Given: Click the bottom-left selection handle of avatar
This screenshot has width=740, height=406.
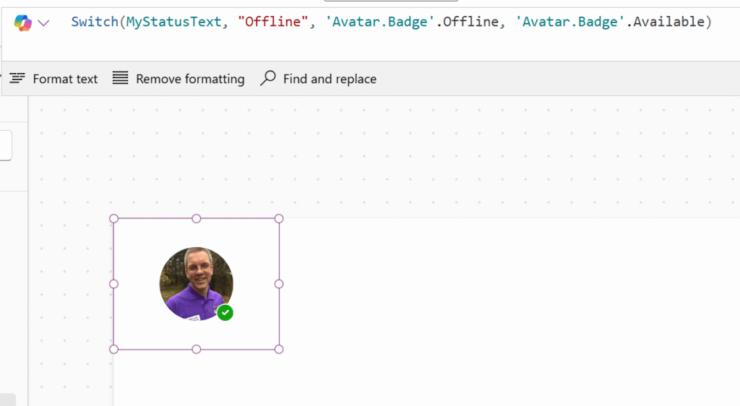Looking at the screenshot, I should [x=113, y=350].
